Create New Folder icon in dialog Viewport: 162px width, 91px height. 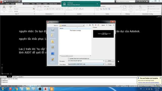(x=98, y=25)
